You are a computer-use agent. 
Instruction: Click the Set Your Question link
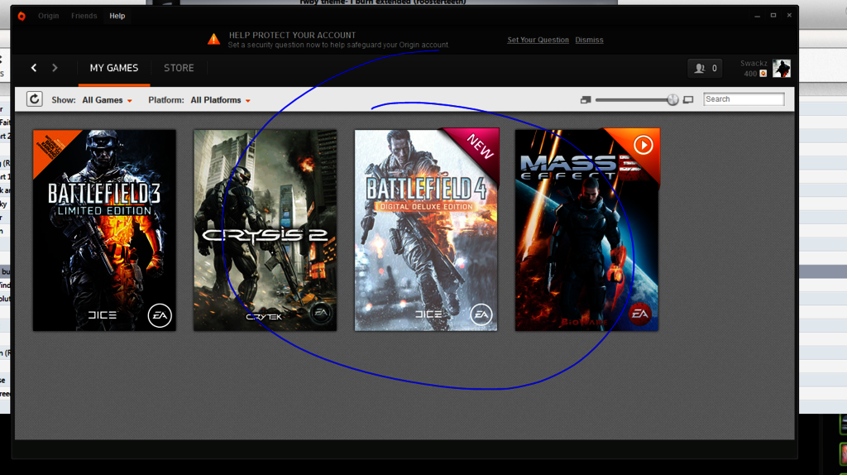[538, 40]
